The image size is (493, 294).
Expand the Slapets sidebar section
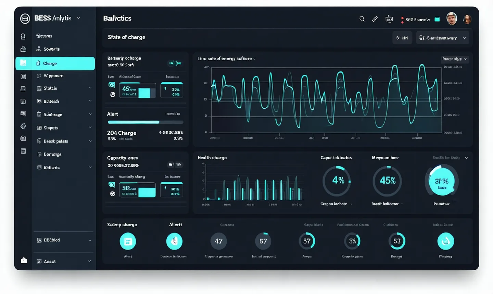click(x=90, y=128)
